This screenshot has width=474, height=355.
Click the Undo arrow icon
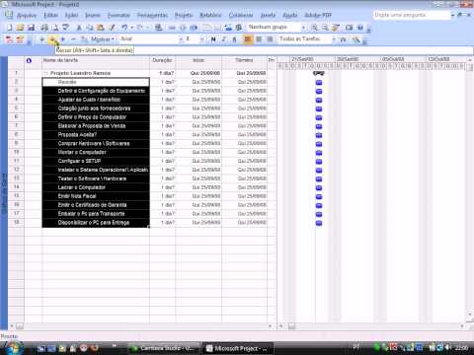point(124,28)
